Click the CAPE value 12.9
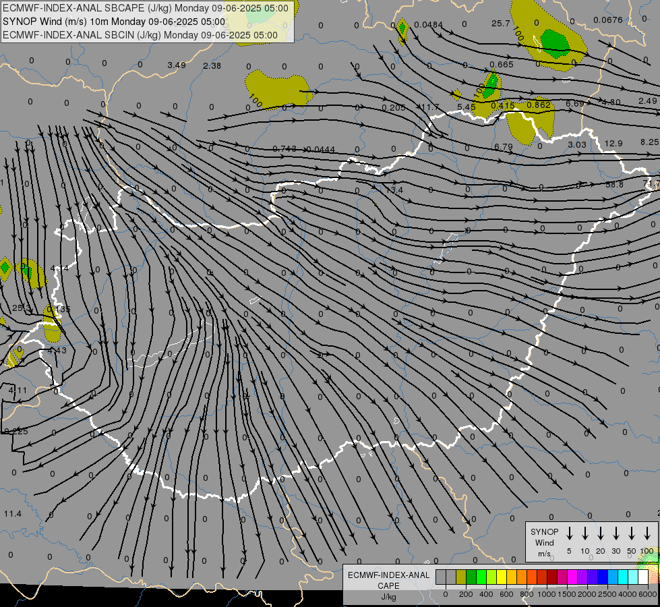Image resolution: width=660 pixels, height=607 pixels. (613, 143)
